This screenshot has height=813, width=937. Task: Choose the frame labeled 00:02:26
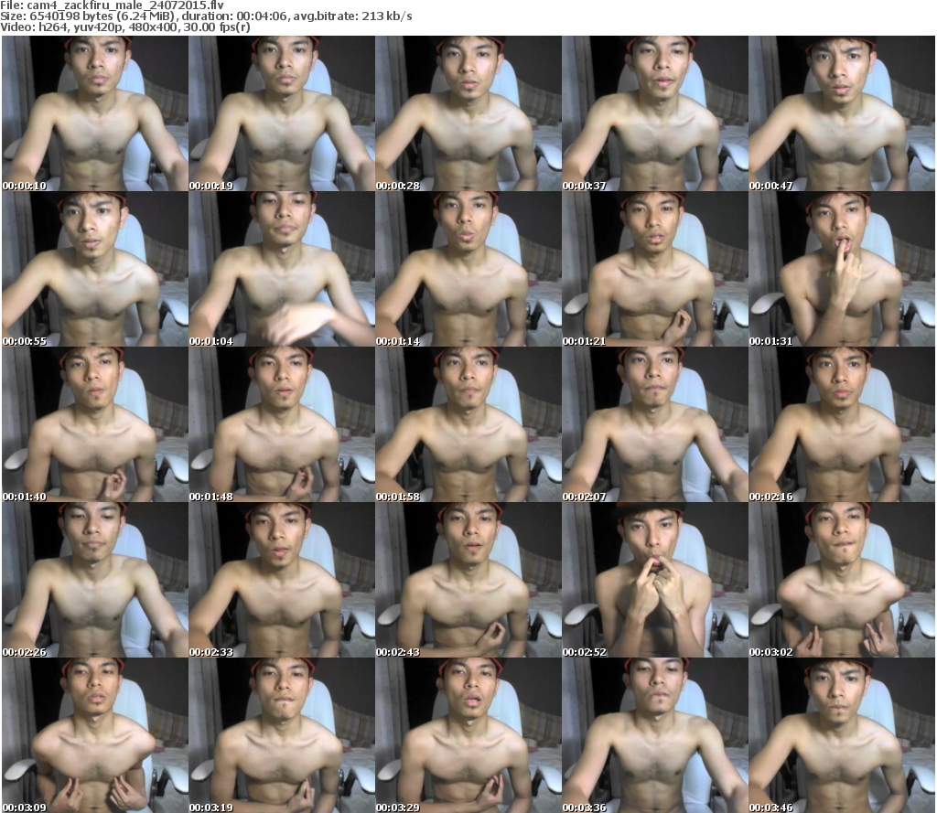[x=95, y=580]
